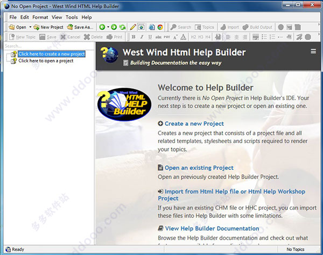Viewport: 323px width, 255px height.
Task: Apply the H3 heading style
Action: pos(201,37)
